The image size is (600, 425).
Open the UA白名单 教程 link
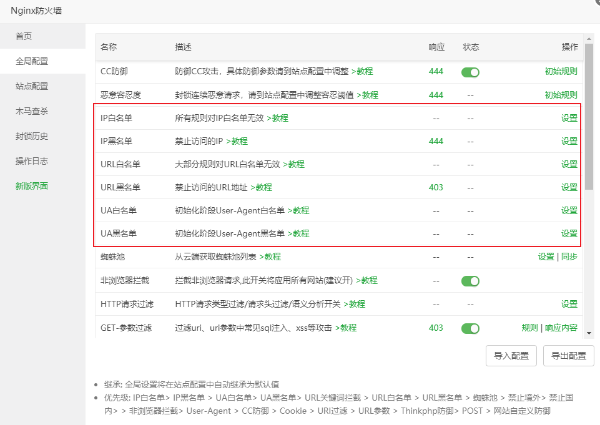tap(298, 210)
